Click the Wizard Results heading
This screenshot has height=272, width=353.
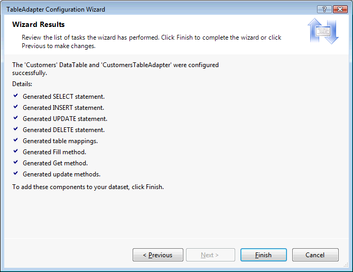[x=39, y=25]
